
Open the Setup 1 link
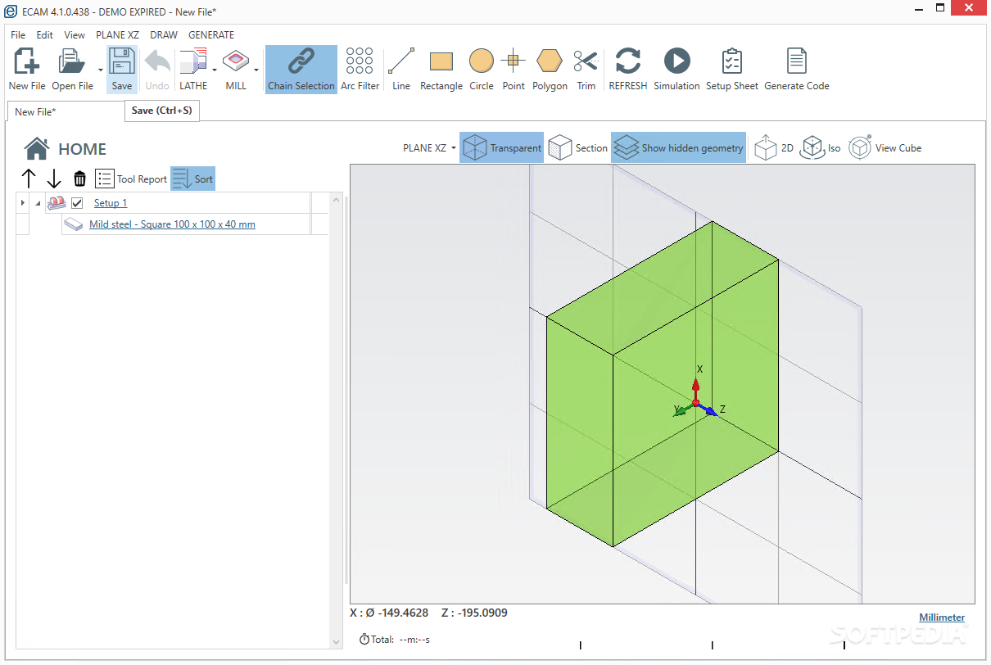pyautogui.click(x=111, y=203)
